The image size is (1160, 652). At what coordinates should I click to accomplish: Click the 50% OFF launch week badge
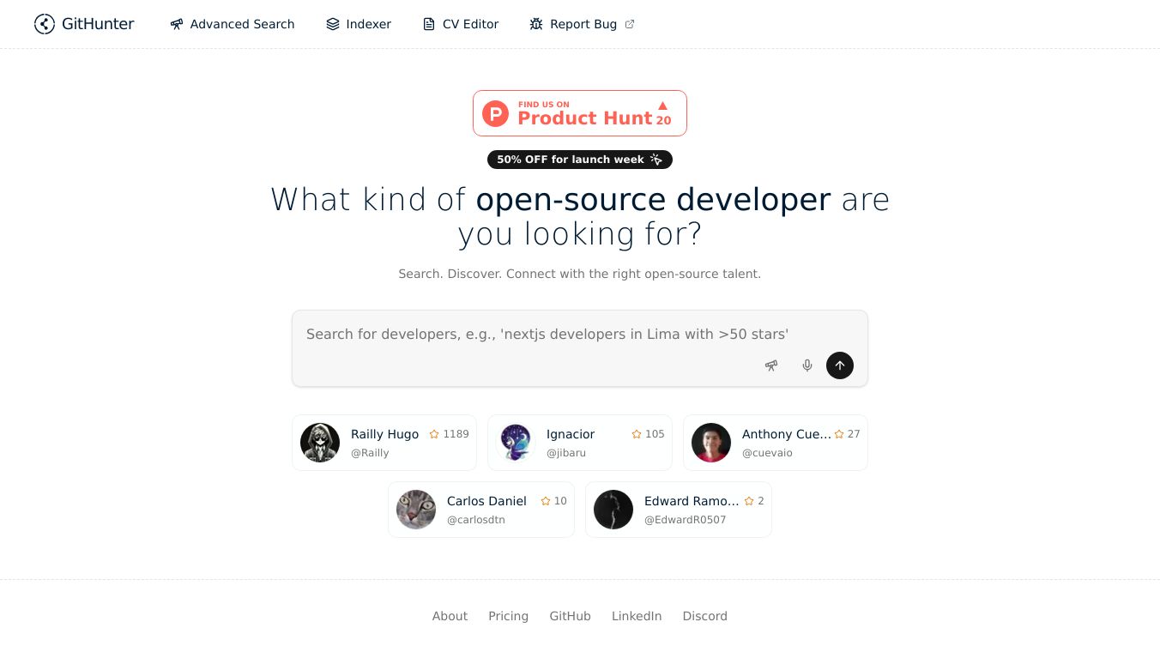[x=580, y=160]
